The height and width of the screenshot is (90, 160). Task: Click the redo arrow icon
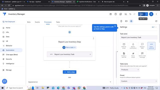[134, 14]
